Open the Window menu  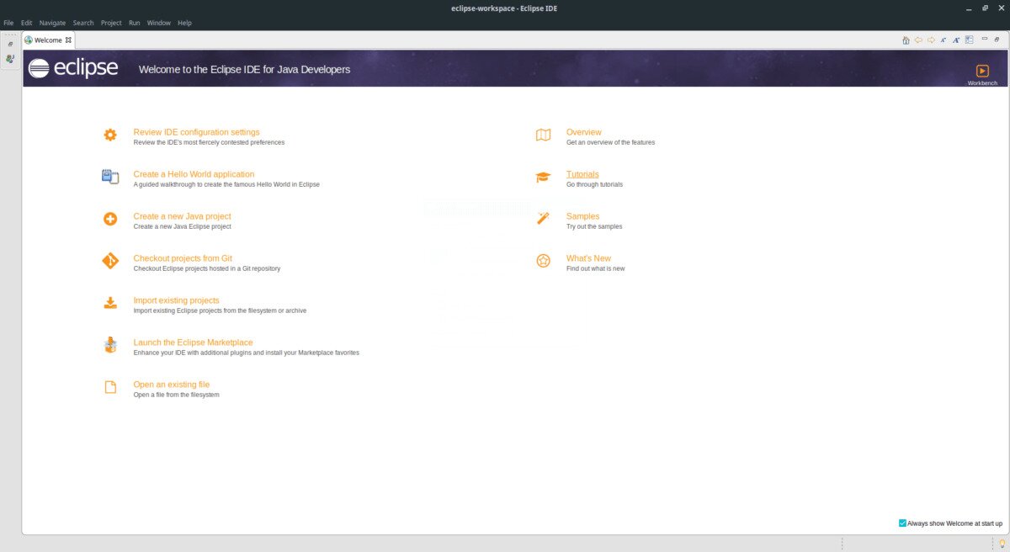[159, 23]
